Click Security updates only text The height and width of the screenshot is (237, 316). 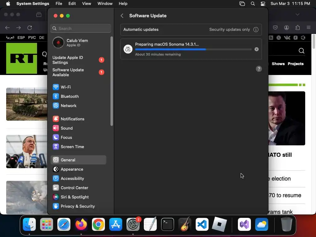(229, 29)
